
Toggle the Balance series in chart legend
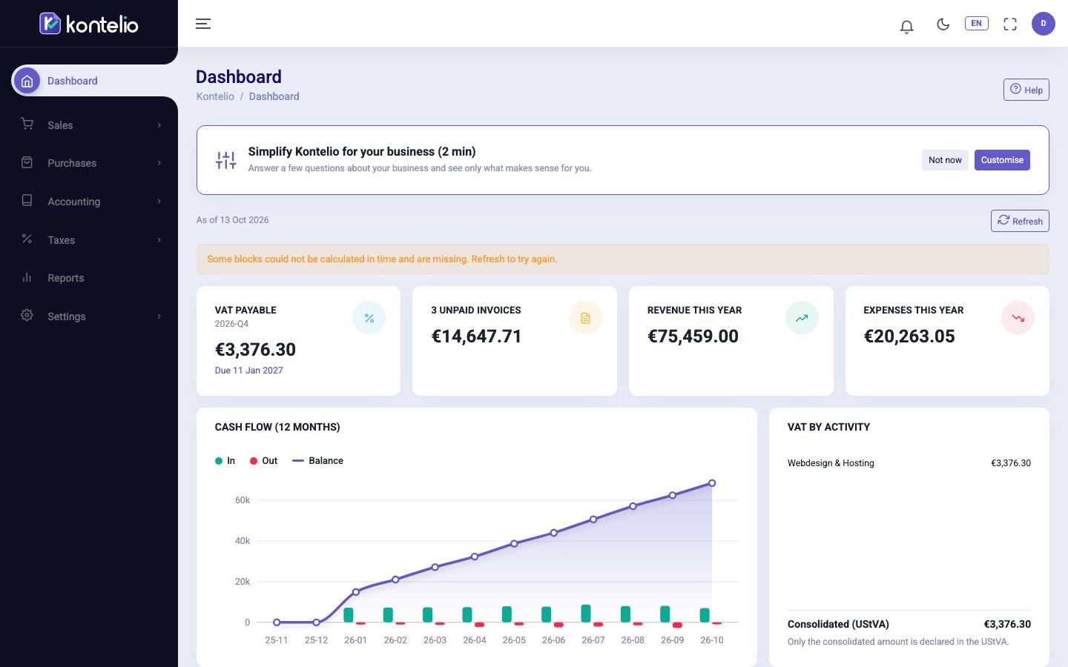pyautogui.click(x=318, y=461)
